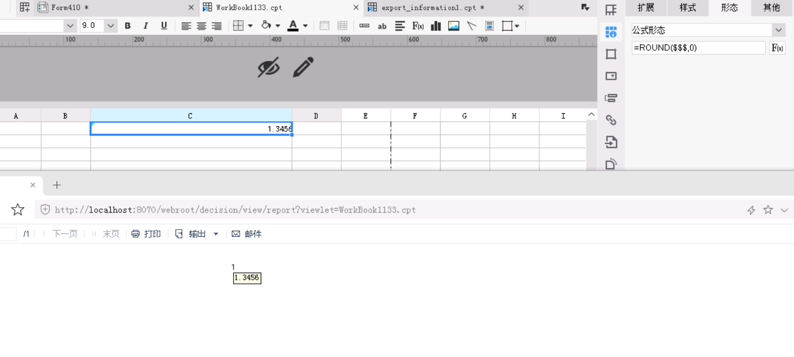Align cell text left
This screenshot has width=794, height=357.
(186, 26)
